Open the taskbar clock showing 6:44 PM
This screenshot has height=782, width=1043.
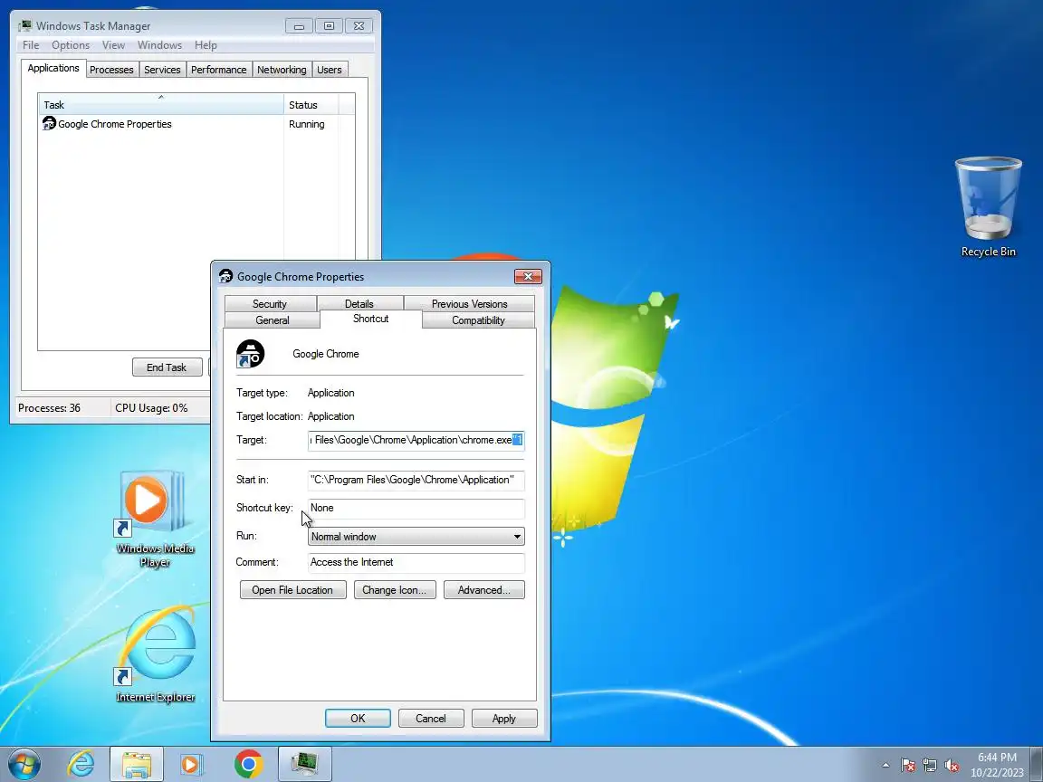(x=997, y=765)
